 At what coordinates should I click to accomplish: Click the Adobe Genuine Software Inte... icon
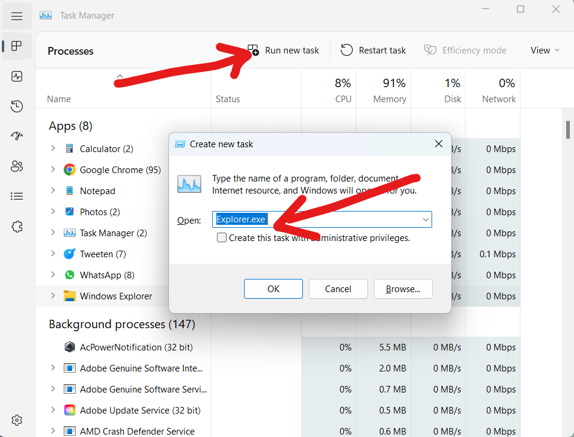click(69, 368)
